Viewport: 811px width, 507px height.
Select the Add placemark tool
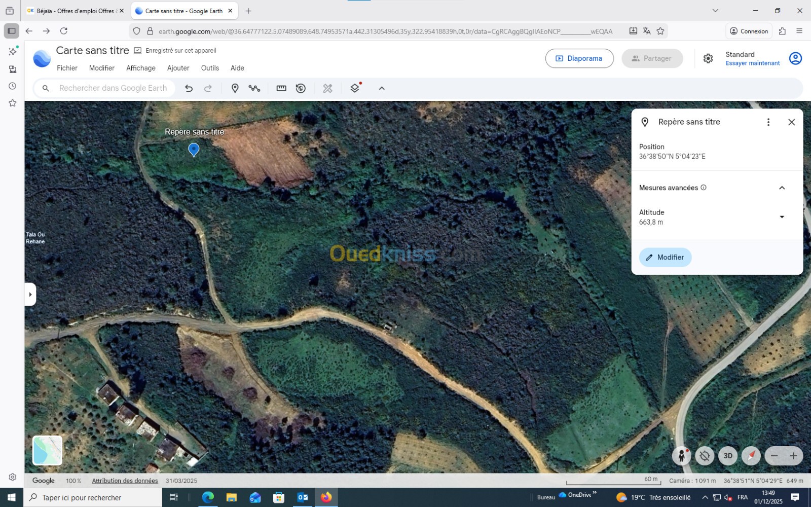(x=235, y=88)
